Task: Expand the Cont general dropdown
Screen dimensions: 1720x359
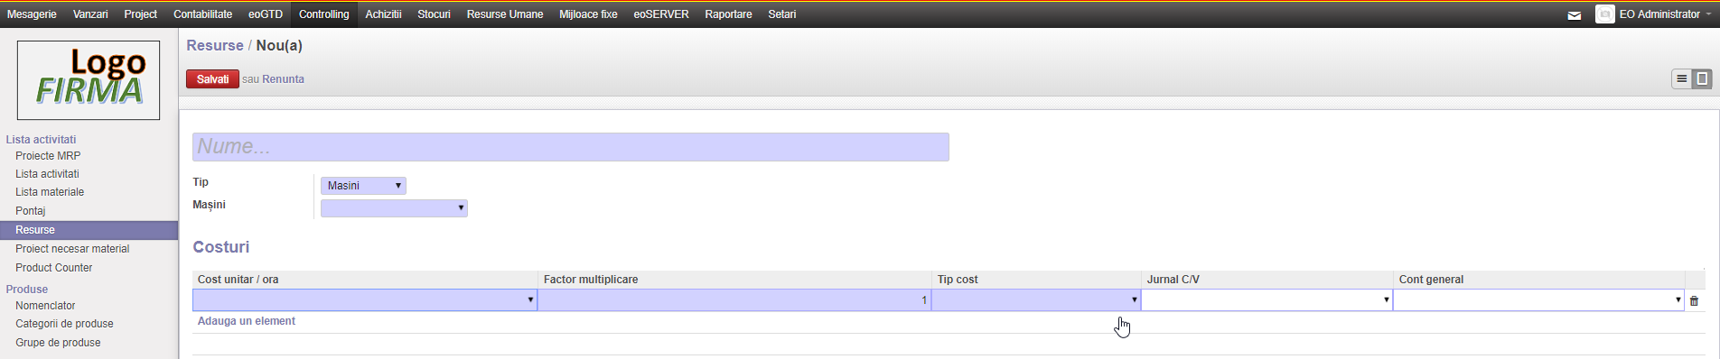Action: coord(1538,299)
